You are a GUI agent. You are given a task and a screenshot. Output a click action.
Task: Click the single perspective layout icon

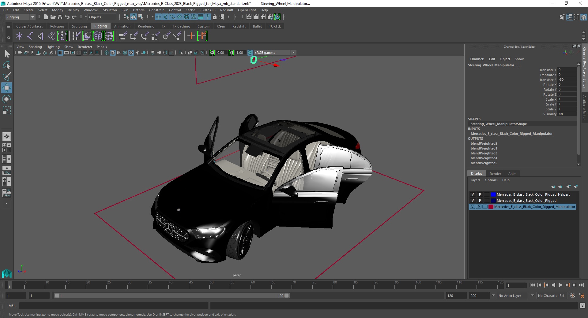click(7, 136)
